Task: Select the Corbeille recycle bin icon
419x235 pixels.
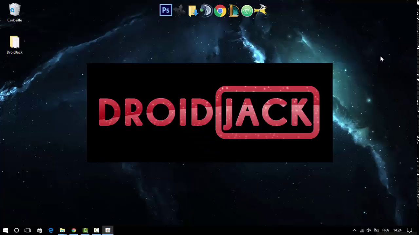Action: click(x=14, y=13)
